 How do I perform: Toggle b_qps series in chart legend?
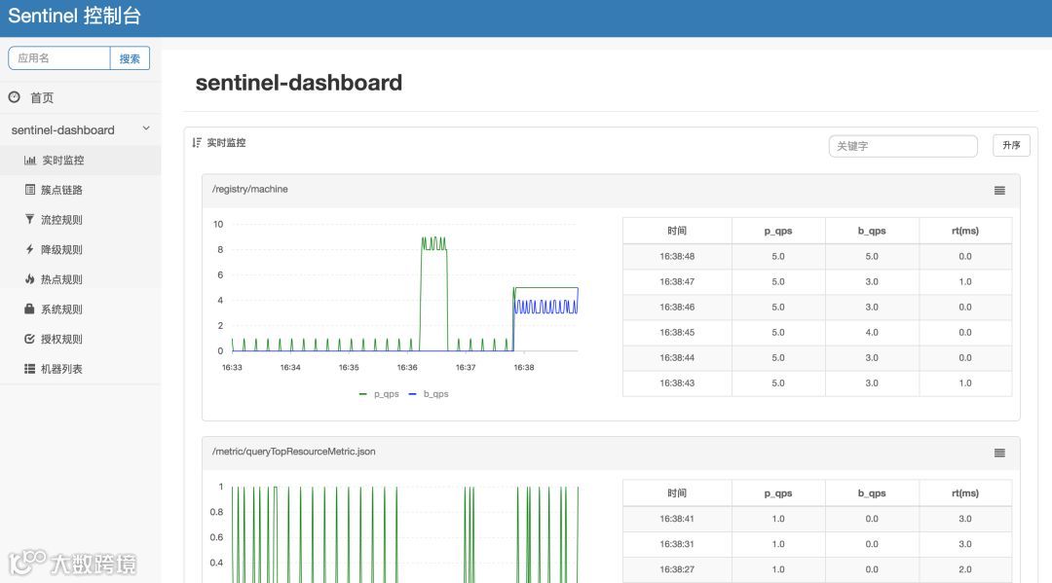429,394
